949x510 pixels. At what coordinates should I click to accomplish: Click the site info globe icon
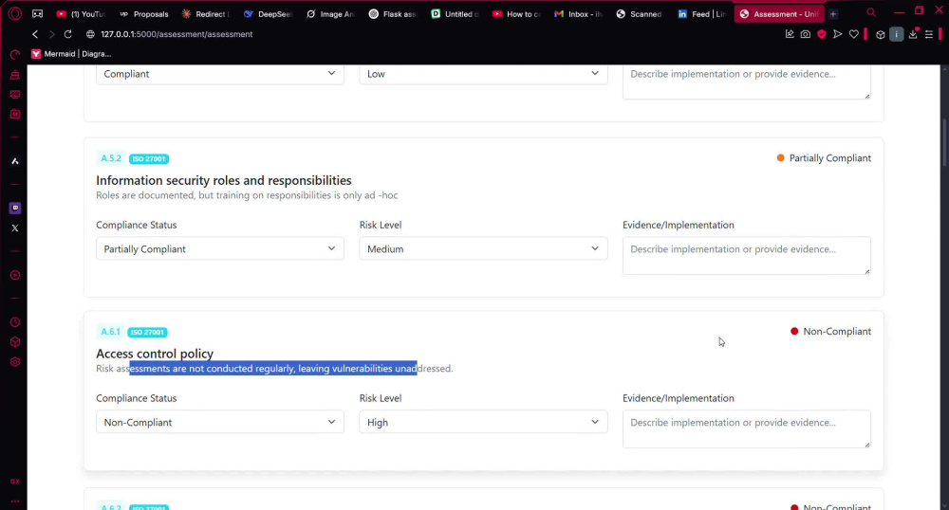[91, 34]
